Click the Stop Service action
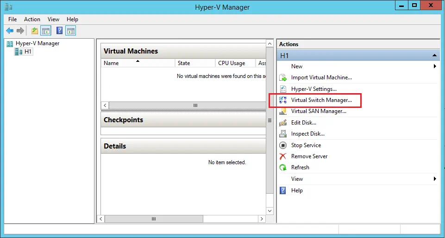Viewport: 445px width, 238px height. tap(306, 145)
